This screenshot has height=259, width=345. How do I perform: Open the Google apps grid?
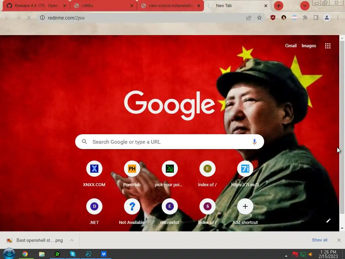(x=327, y=46)
